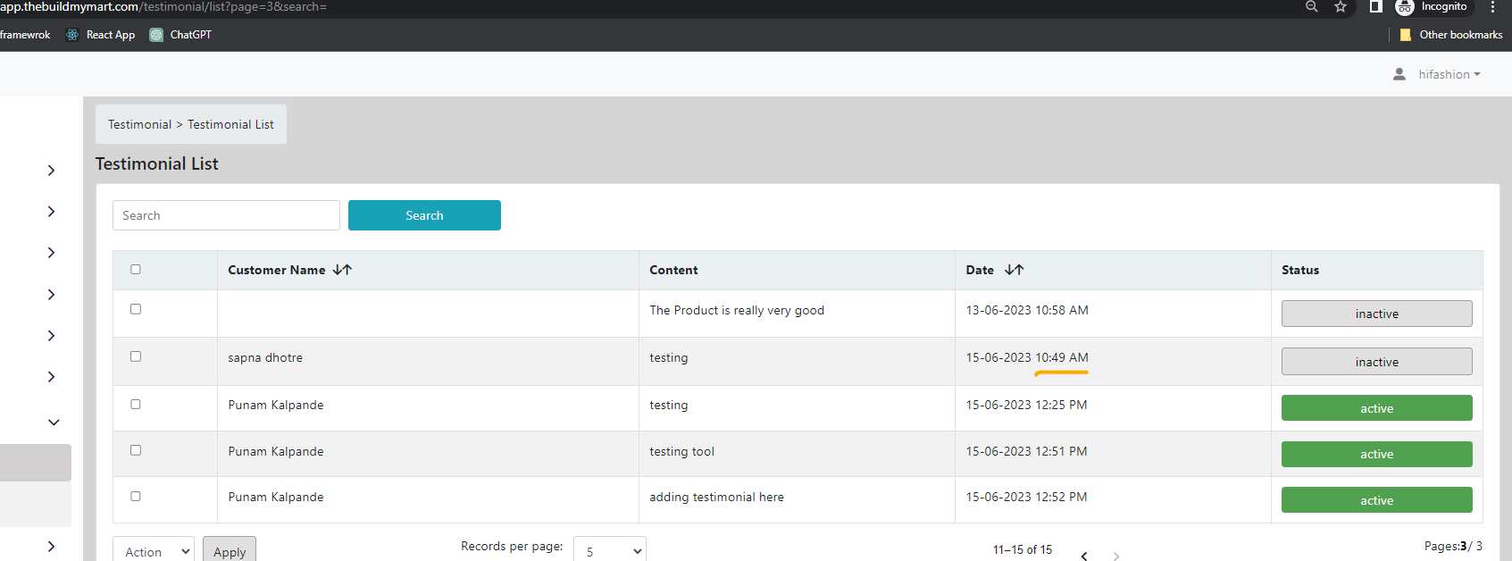This screenshot has height=561, width=1512.
Task: Click the teal Search button
Action: point(424,215)
